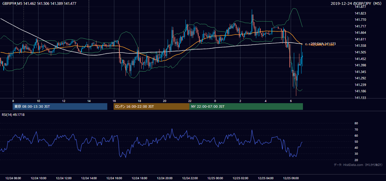Click RSI scale level 80
The height and width of the screenshot is (181, 386).
[x=356, y=123]
